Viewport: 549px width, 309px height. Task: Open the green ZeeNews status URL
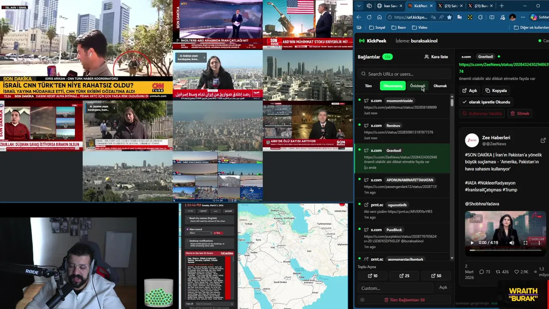[x=504, y=67]
